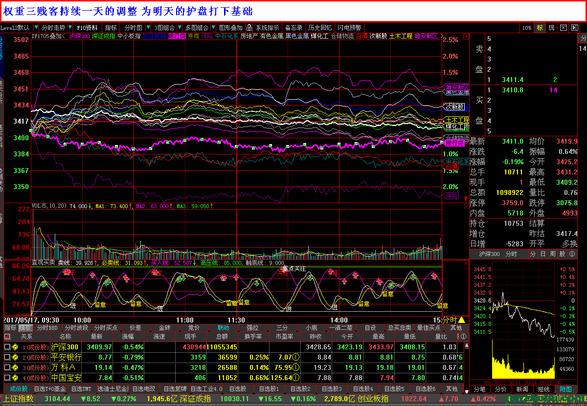Select 最佳买点 indicator tab

(429, 328)
